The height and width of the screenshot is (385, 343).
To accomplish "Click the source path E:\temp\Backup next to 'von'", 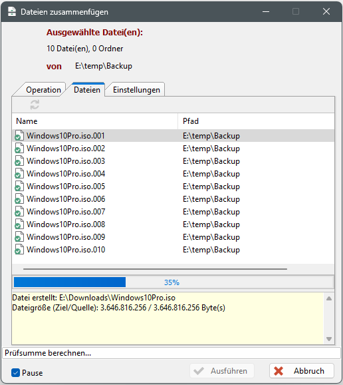I will click(104, 66).
